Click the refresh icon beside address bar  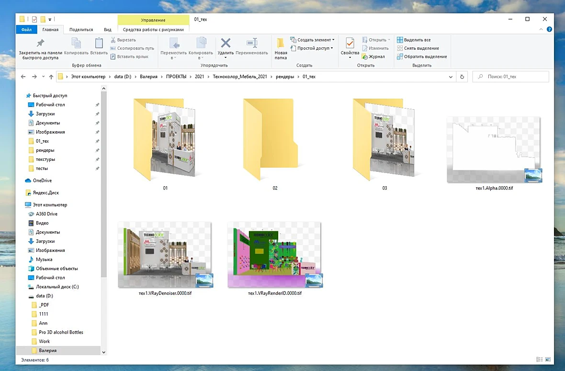462,77
